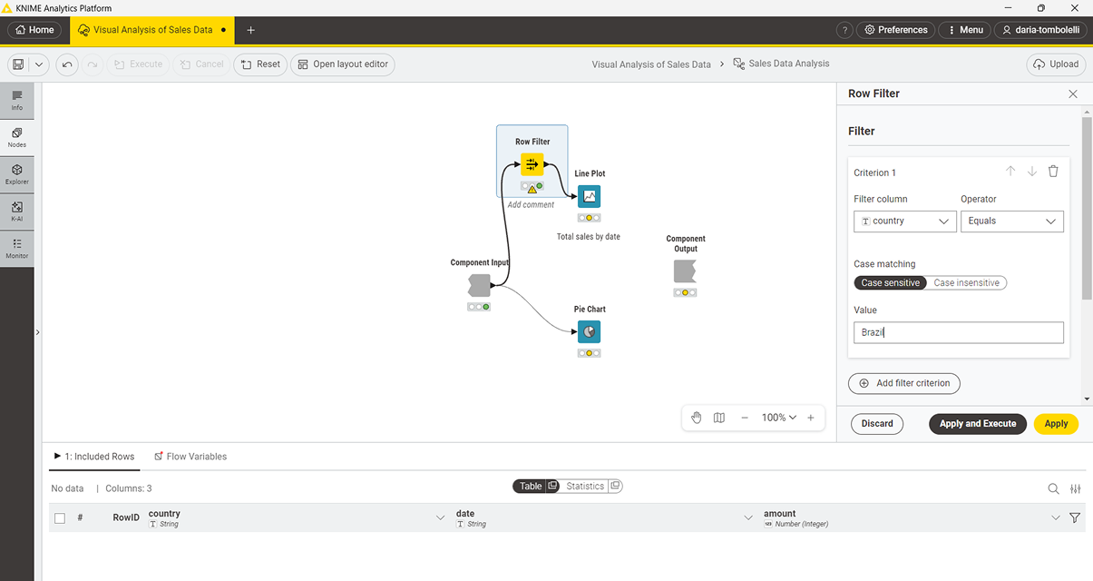Viewport: 1093px width, 581px height.
Task: Open the Filter column dropdown showing country
Action: [904, 221]
